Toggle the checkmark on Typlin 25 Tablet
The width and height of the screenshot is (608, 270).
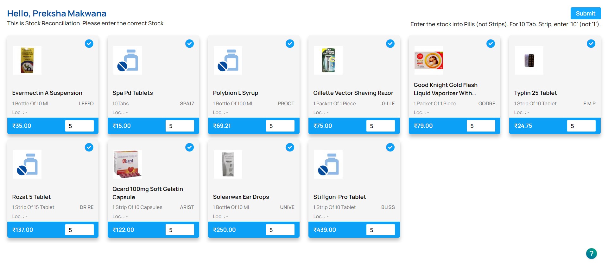(591, 44)
